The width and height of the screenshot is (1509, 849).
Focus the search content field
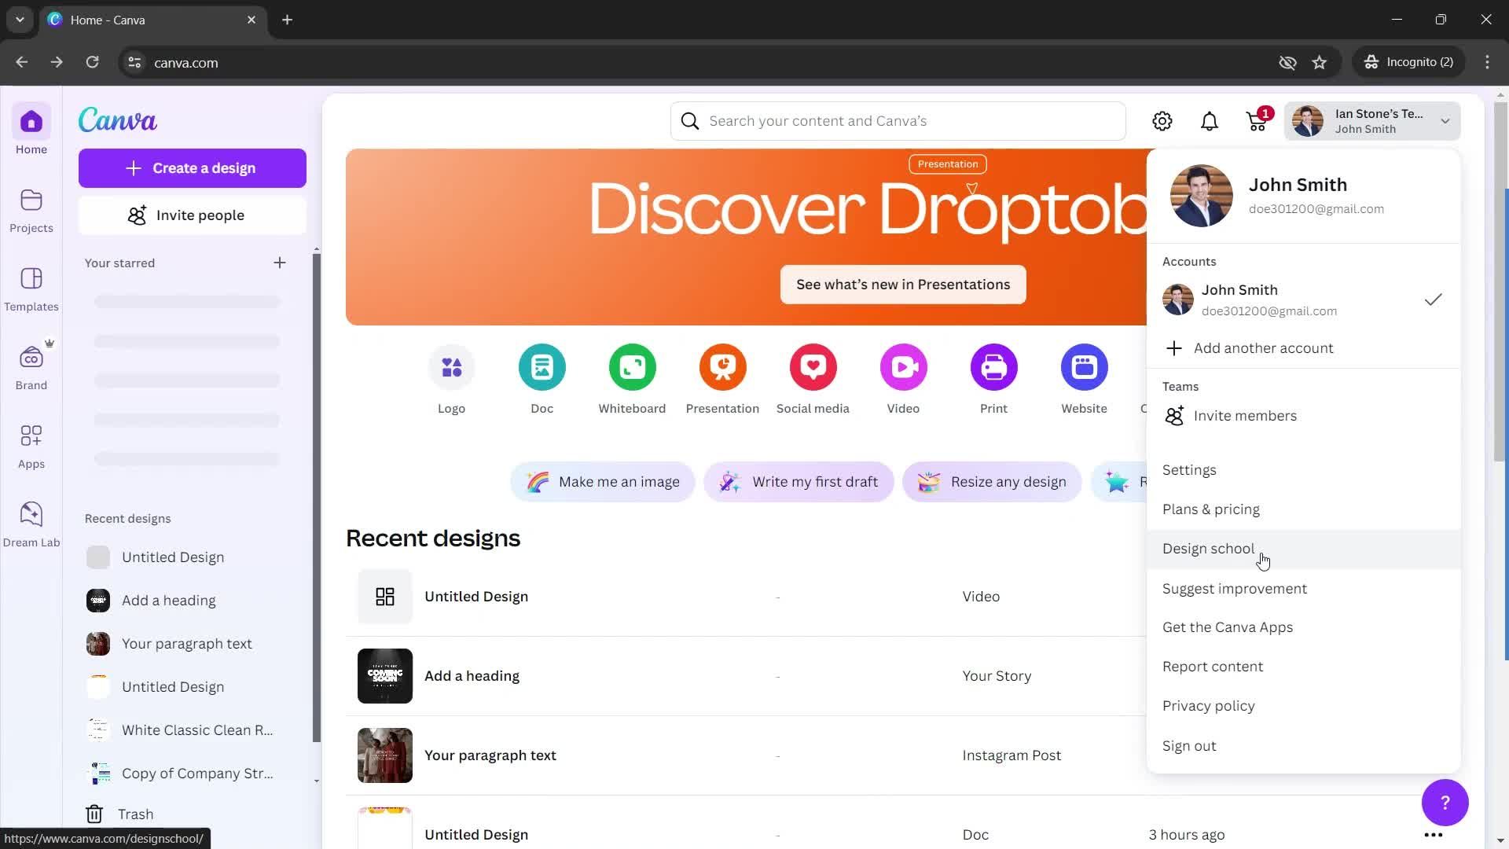point(898,121)
